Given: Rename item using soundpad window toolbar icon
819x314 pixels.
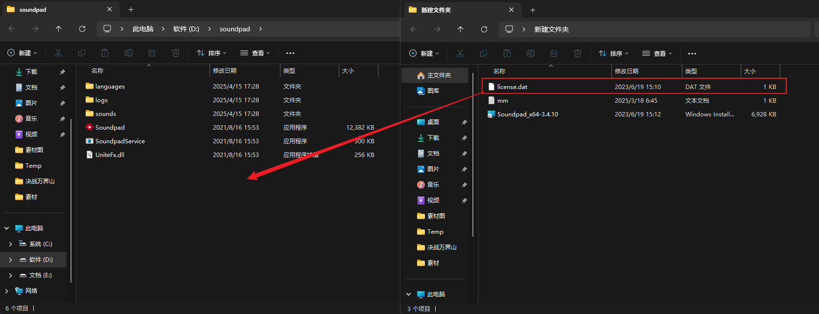Looking at the screenshot, I should [x=129, y=53].
